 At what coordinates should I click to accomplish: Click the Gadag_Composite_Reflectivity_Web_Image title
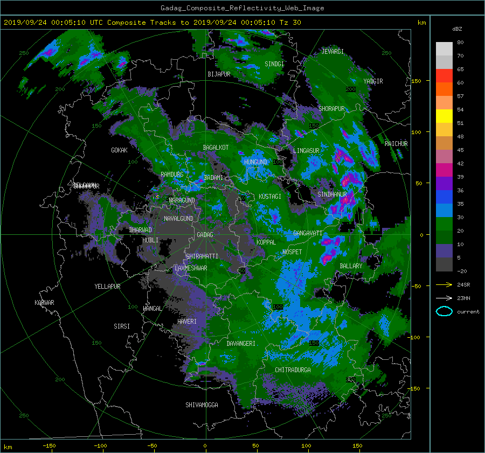click(242, 8)
